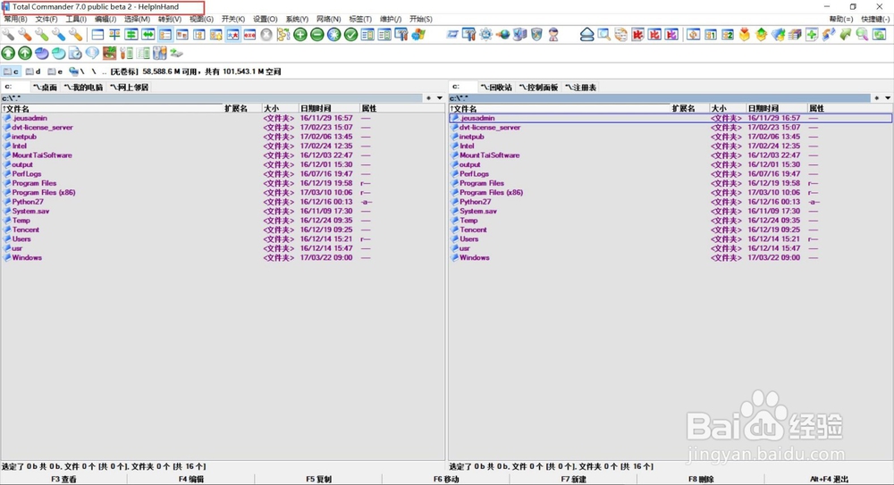The width and height of the screenshot is (894, 485).
Task: Click the F5 复制 button
Action: tap(319, 480)
